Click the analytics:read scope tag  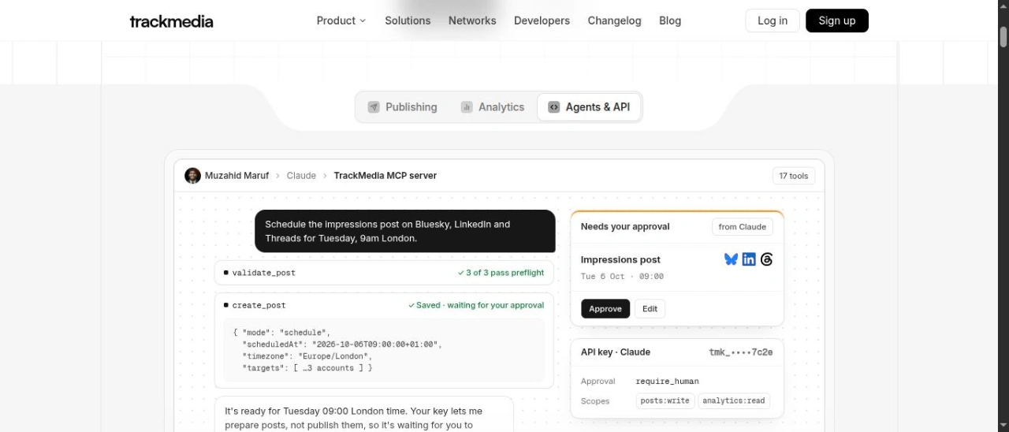point(734,400)
